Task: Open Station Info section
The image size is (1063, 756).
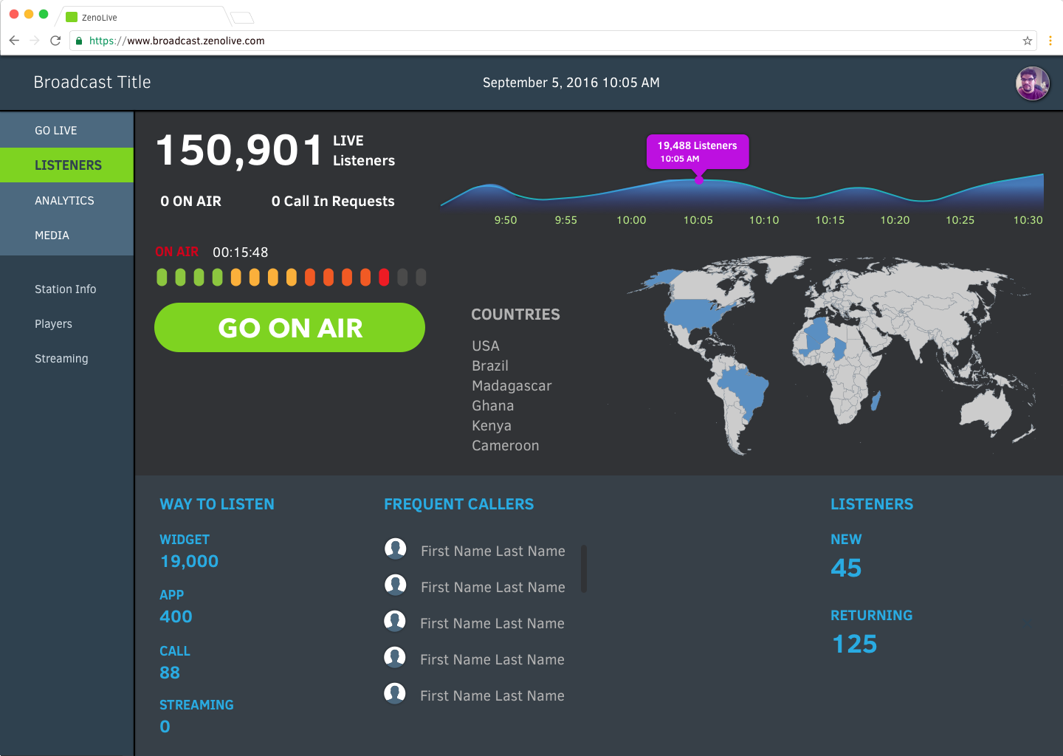Action: [x=66, y=289]
